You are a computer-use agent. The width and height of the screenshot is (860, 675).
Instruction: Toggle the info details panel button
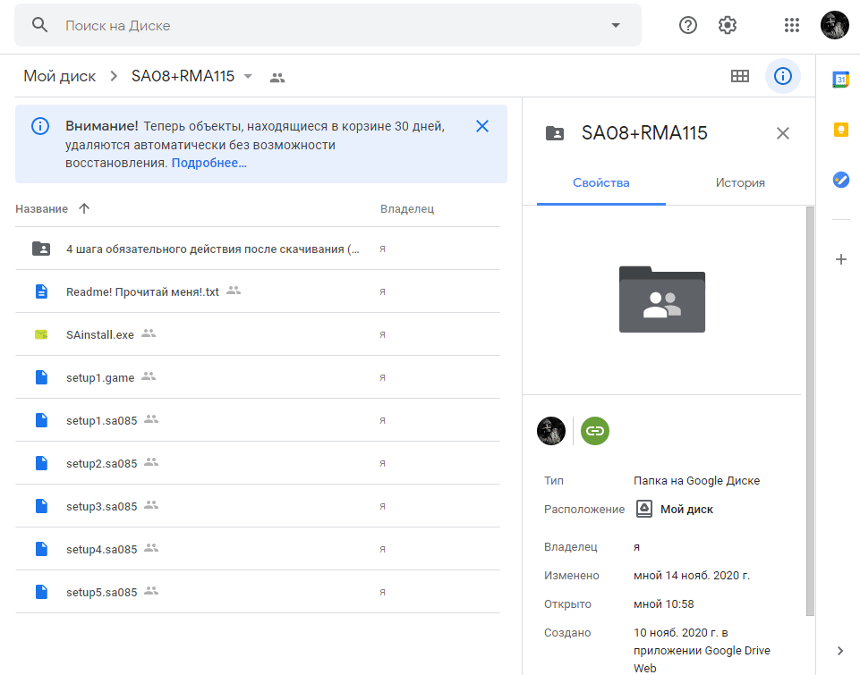(x=783, y=76)
